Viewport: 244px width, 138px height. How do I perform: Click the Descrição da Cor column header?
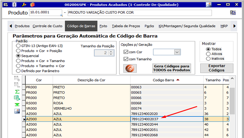click(x=92, y=80)
